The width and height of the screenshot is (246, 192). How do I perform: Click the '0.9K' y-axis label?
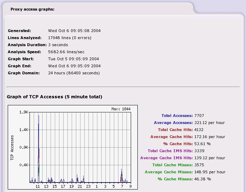coord(24,147)
